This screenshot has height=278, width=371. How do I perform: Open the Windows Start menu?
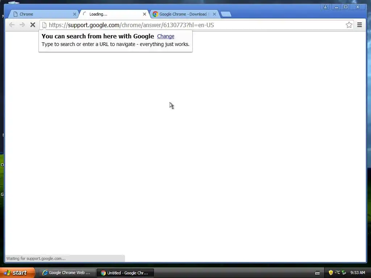tap(17, 273)
